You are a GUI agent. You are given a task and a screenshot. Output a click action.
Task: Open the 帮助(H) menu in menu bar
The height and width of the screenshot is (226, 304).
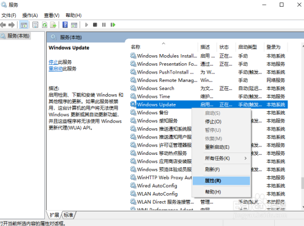point(74,15)
